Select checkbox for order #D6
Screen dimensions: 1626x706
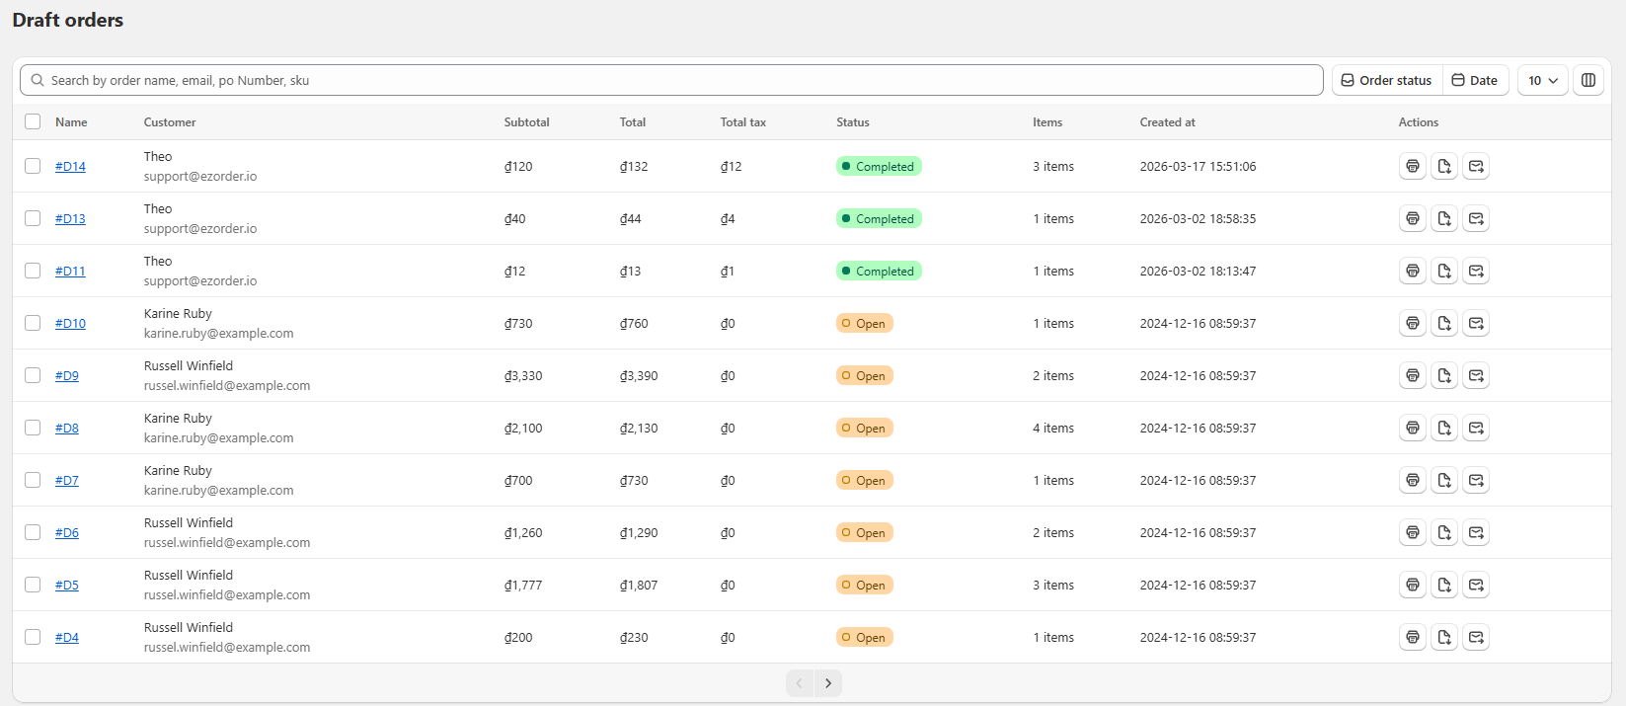(33, 532)
